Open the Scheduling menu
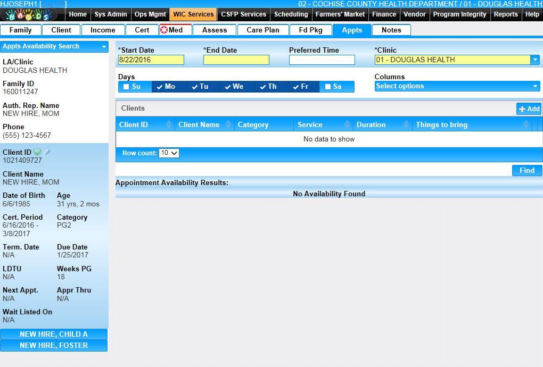This screenshot has width=543, height=367. (291, 14)
